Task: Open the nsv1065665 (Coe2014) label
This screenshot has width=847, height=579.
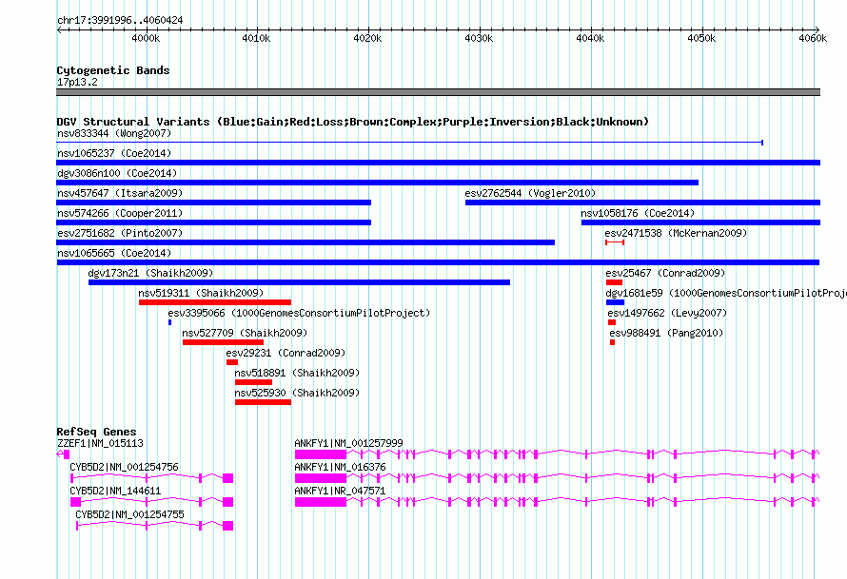Action: (x=114, y=253)
